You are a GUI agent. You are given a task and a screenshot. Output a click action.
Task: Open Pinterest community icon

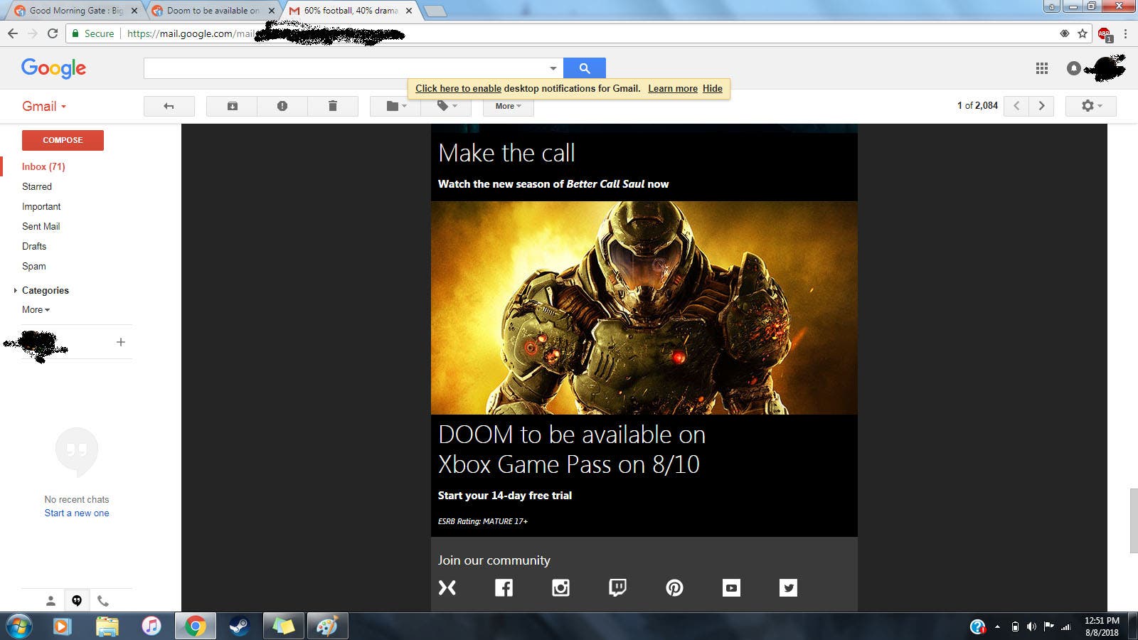(674, 587)
